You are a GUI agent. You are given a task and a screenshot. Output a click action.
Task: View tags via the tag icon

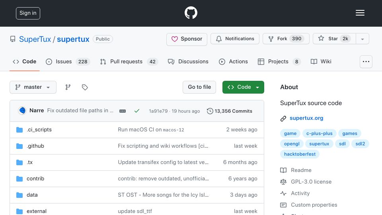85,87
